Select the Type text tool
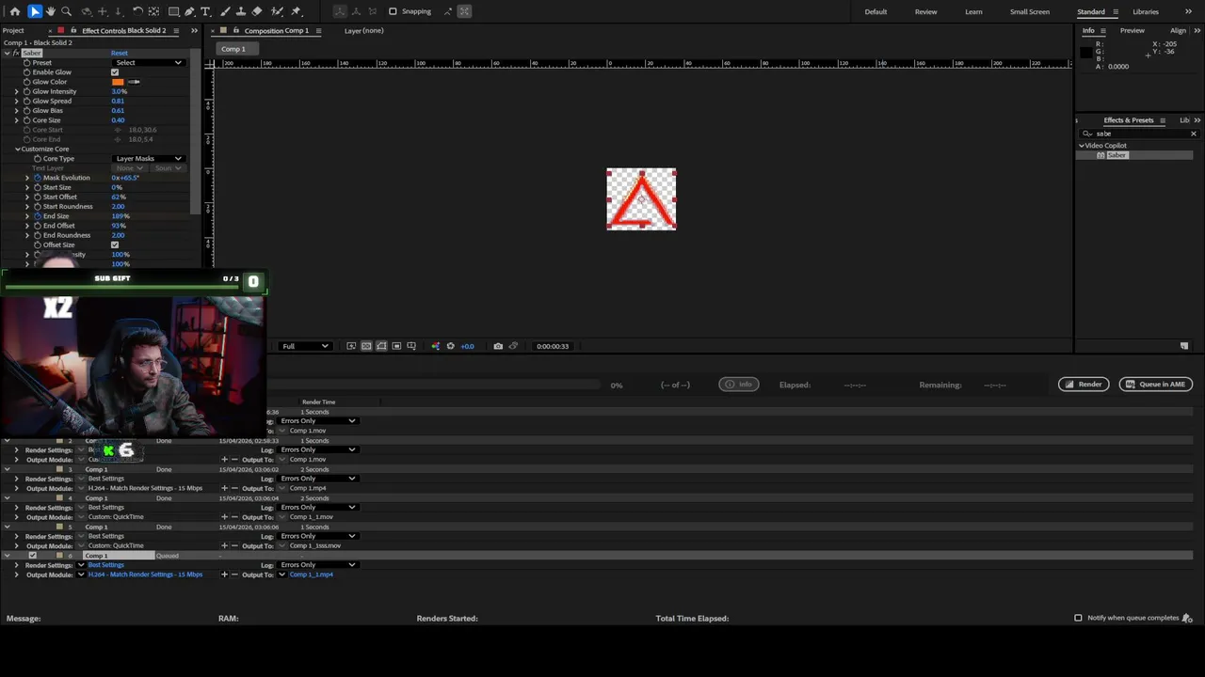 (205, 11)
